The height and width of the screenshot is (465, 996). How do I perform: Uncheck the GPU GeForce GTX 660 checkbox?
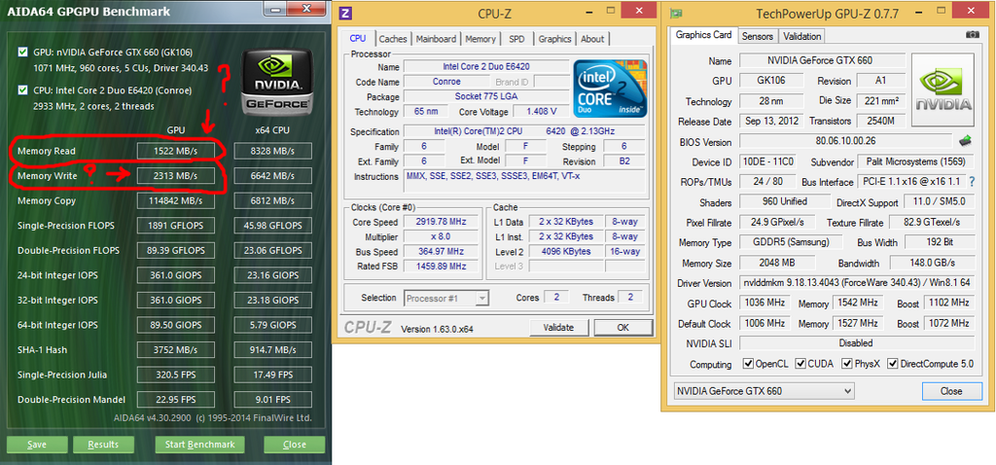23,52
